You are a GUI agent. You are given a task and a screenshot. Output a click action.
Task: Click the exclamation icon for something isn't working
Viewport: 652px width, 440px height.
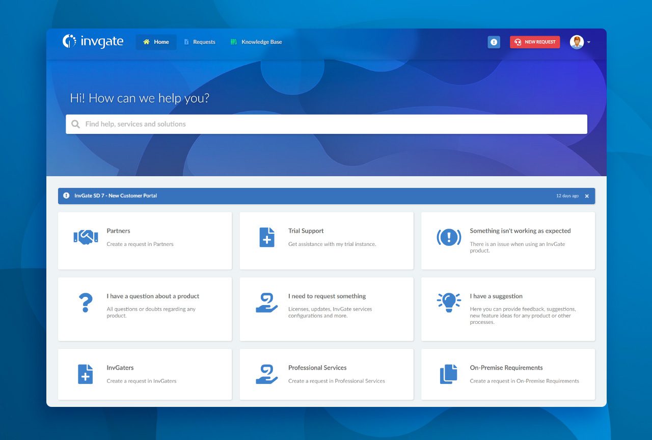449,237
